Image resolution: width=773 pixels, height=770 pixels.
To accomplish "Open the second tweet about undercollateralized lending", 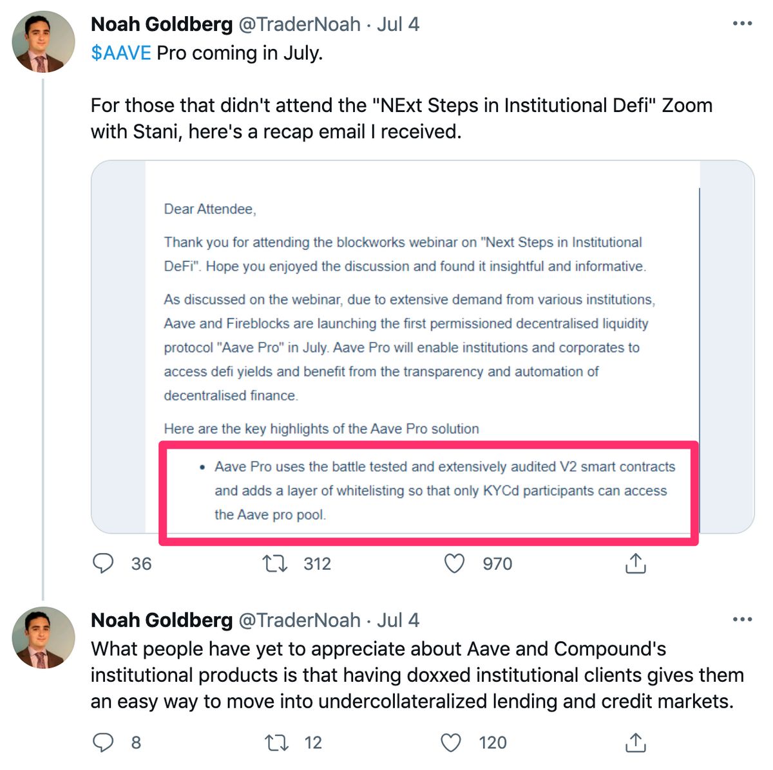I will (417, 675).
